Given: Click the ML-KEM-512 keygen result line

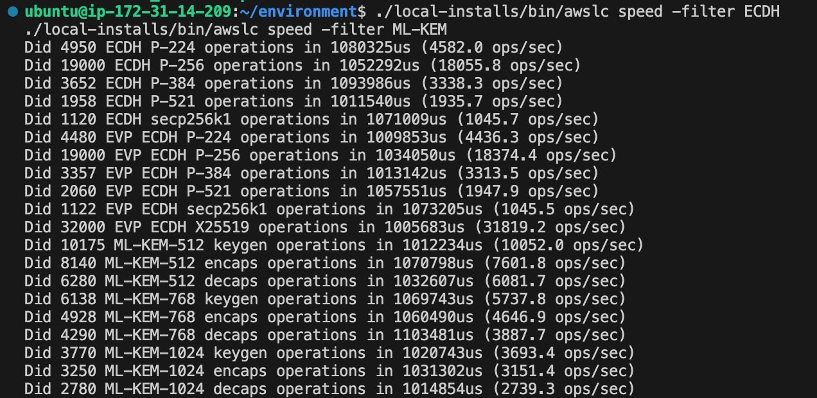Looking at the screenshot, I should 334,245.
